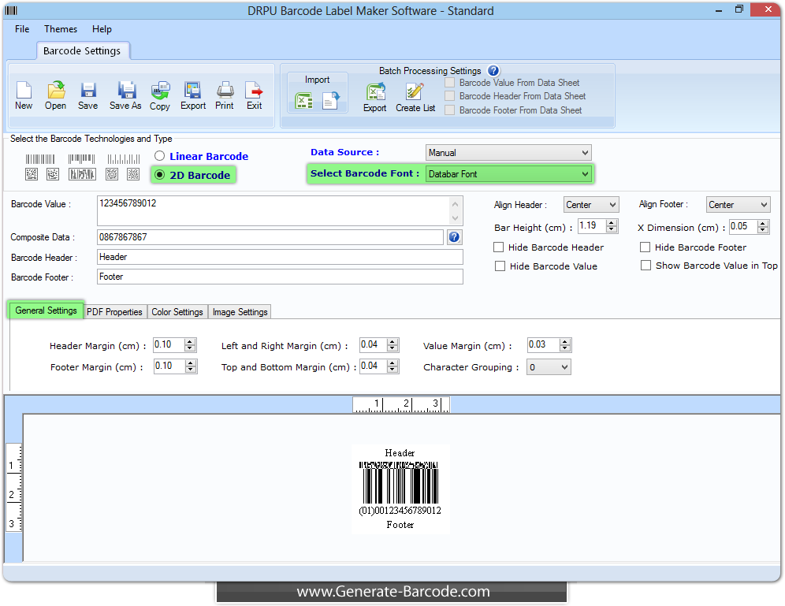Image resolution: width=785 pixels, height=606 pixels.
Task: Decrease X Dimension using down arrow
Action: [762, 230]
